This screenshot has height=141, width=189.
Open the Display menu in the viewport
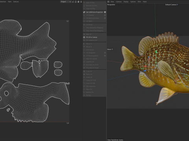point(126,2)
